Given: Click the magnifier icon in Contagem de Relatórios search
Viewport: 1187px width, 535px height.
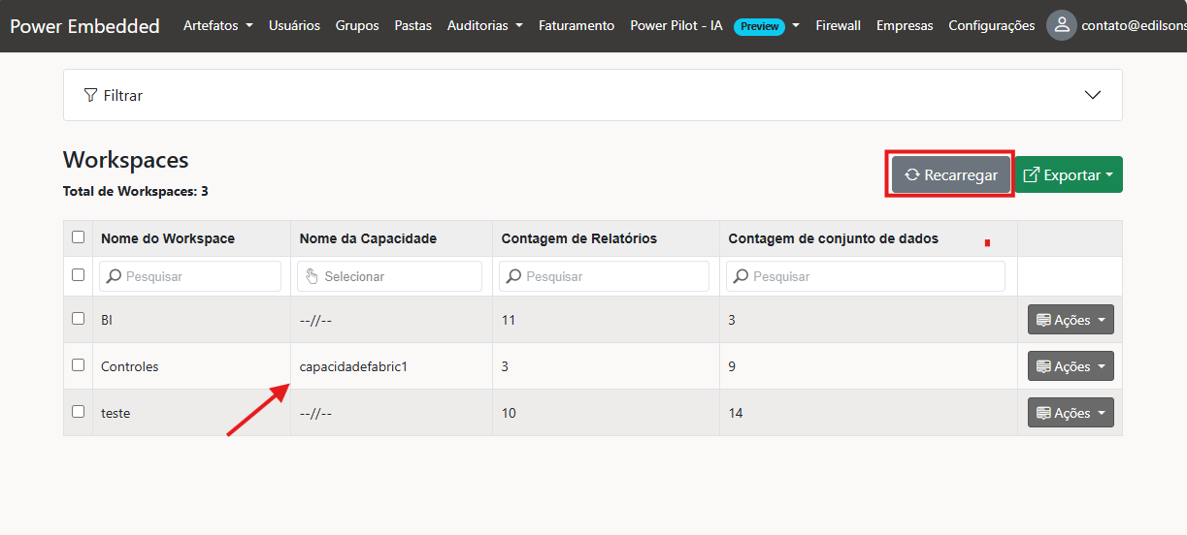Looking at the screenshot, I should pos(514,276).
